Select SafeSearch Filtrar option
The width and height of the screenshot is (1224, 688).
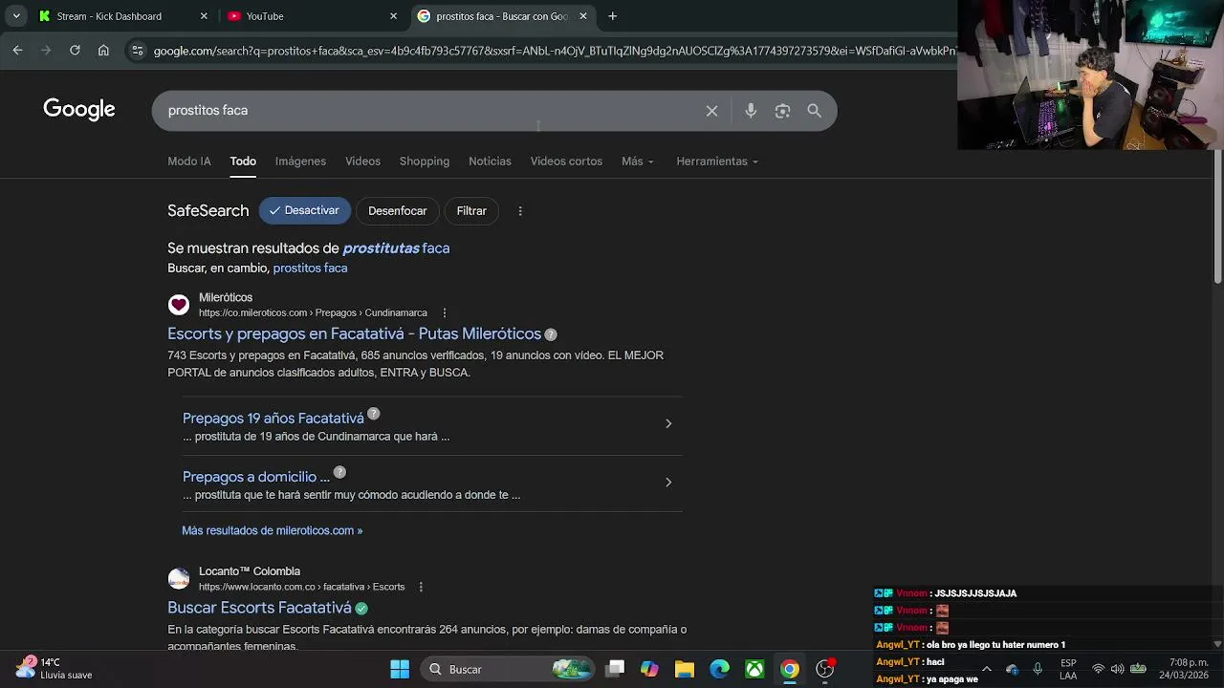pos(471,211)
